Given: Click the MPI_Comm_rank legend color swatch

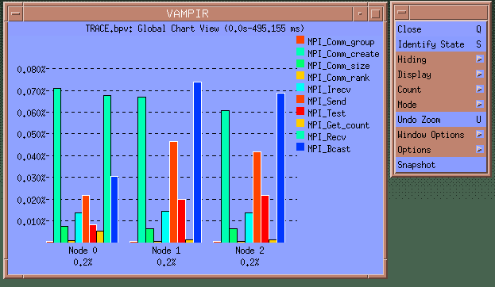Looking at the screenshot, I should 300,75.
